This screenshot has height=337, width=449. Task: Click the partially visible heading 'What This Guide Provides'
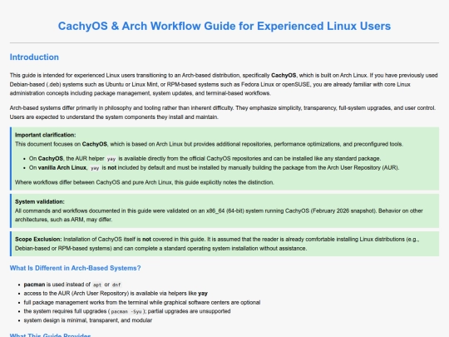click(50, 335)
